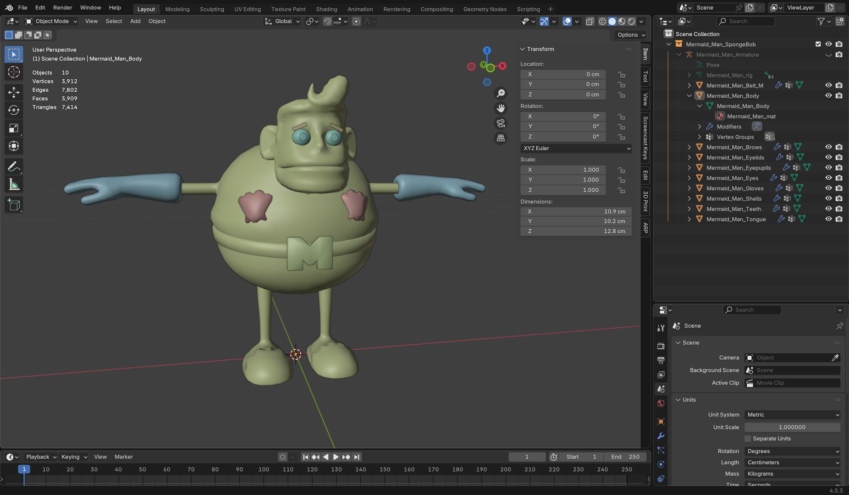Image resolution: width=849 pixels, height=495 pixels.
Task: Open Global transform orientation dropdown
Action: [x=283, y=21]
